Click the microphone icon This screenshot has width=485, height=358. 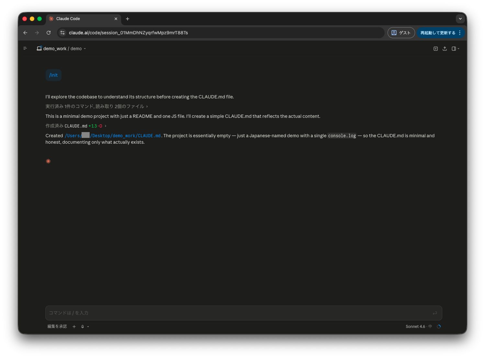pyautogui.click(x=83, y=327)
